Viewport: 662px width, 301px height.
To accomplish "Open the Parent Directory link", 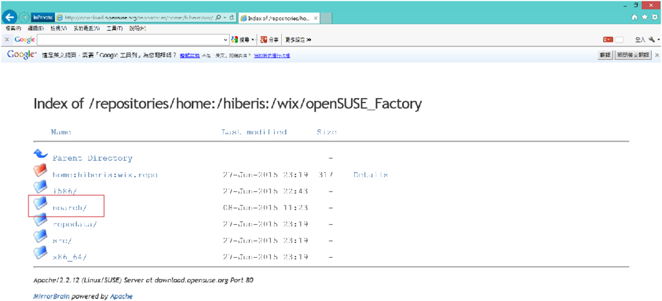I will click(92, 159).
